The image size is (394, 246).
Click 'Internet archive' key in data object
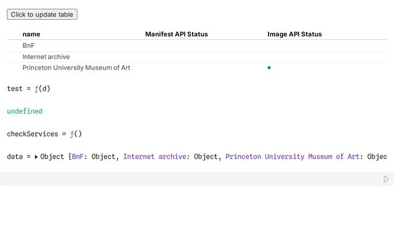155,157
